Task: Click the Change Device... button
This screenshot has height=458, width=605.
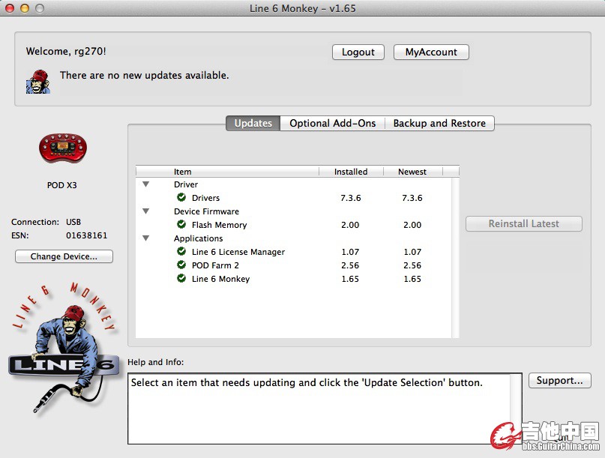Action: pos(64,256)
